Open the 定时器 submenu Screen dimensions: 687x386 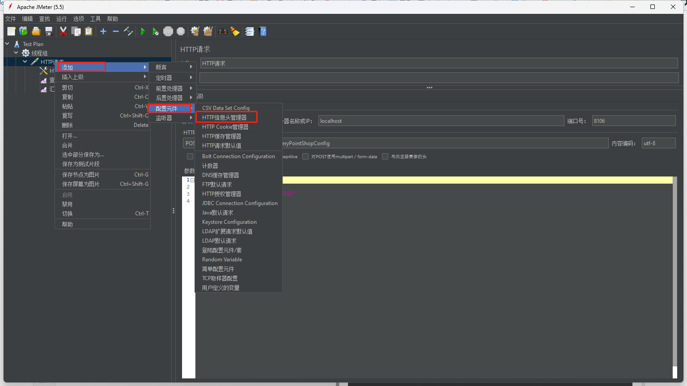pyautogui.click(x=172, y=78)
